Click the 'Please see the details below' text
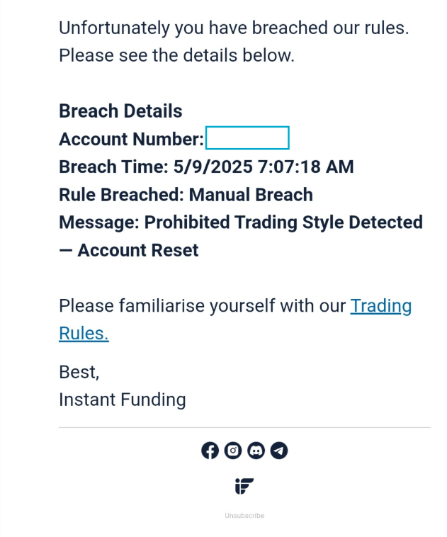The height and width of the screenshot is (537, 447). coord(176,55)
